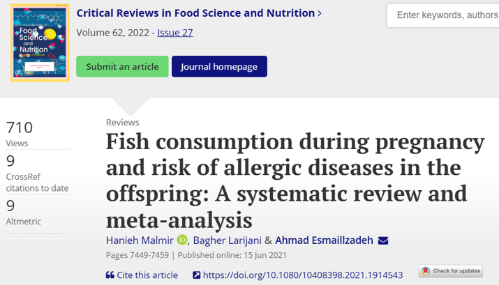This screenshot has height=285, width=499.
Task: Click the email envelope icon beside Ahmad Esmaillzadeh
Action: pos(383,240)
